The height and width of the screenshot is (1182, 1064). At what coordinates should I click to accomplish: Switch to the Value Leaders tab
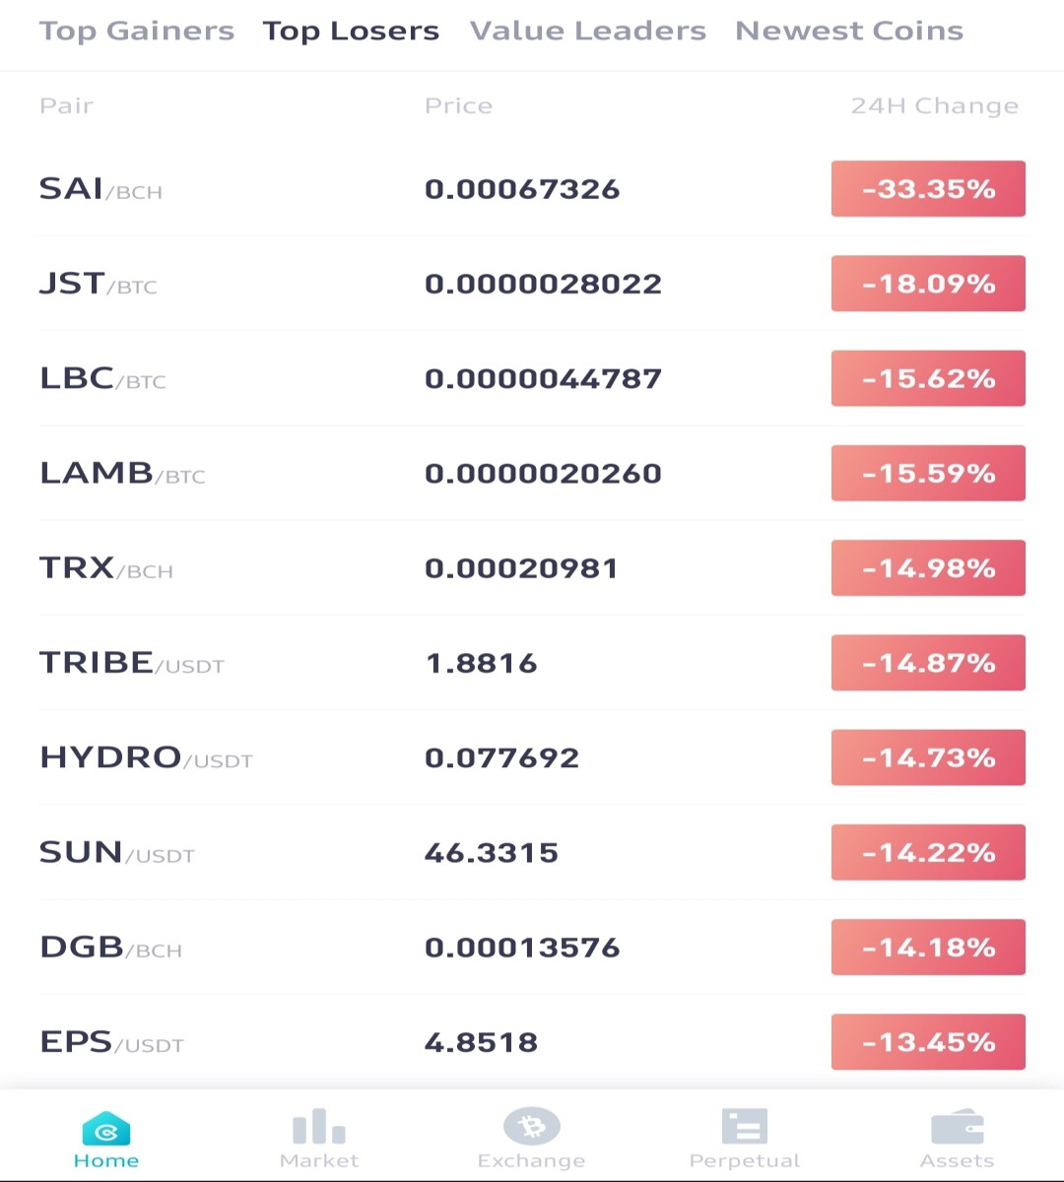(588, 31)
